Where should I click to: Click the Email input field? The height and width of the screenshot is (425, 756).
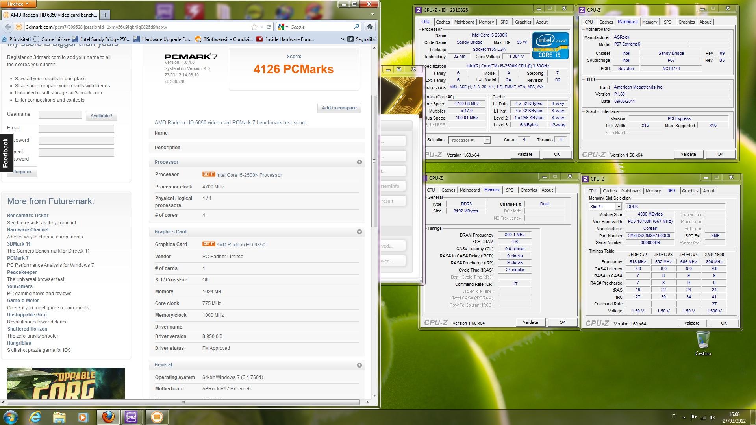coord(76,128)
